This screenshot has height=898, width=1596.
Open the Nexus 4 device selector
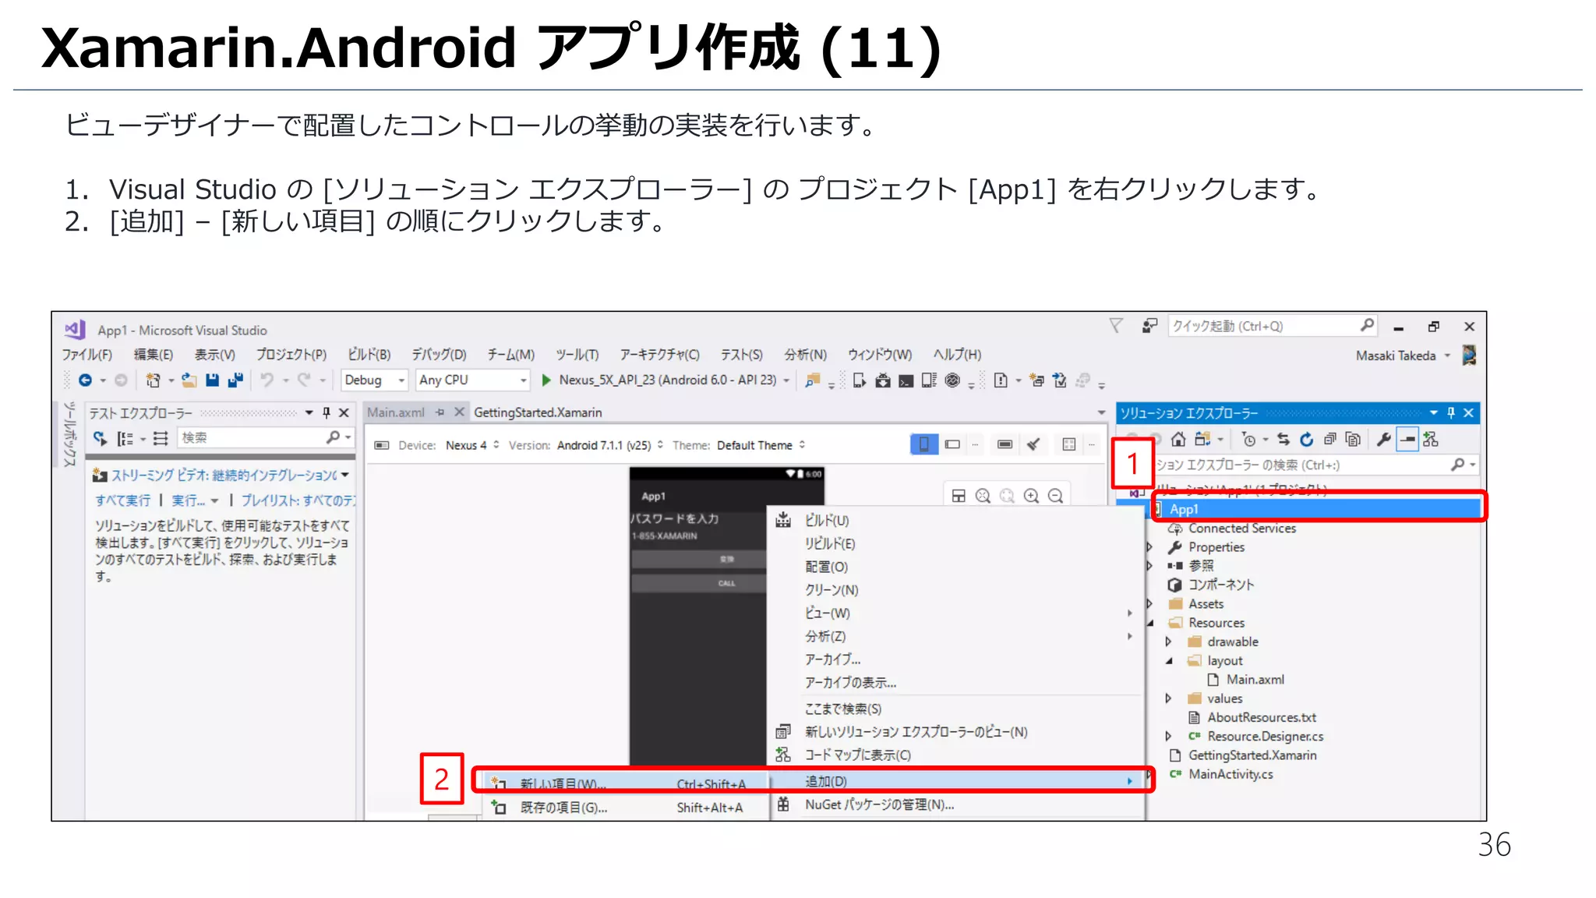point(472,445)
